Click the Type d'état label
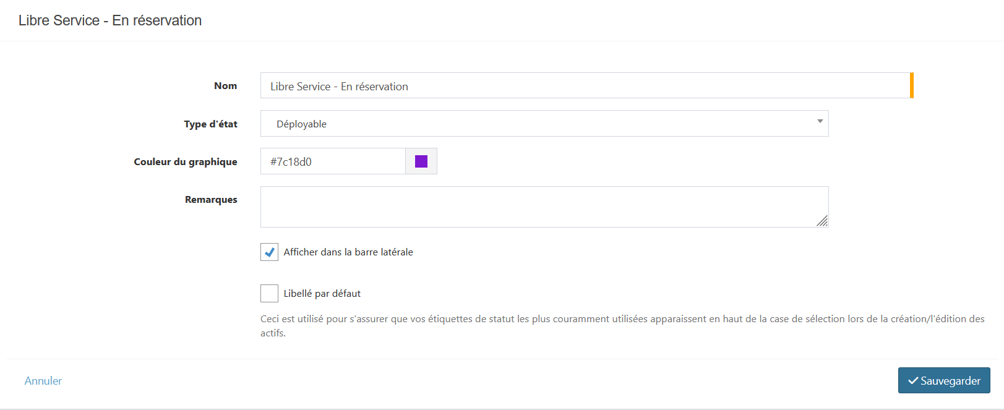 point(210,124)
